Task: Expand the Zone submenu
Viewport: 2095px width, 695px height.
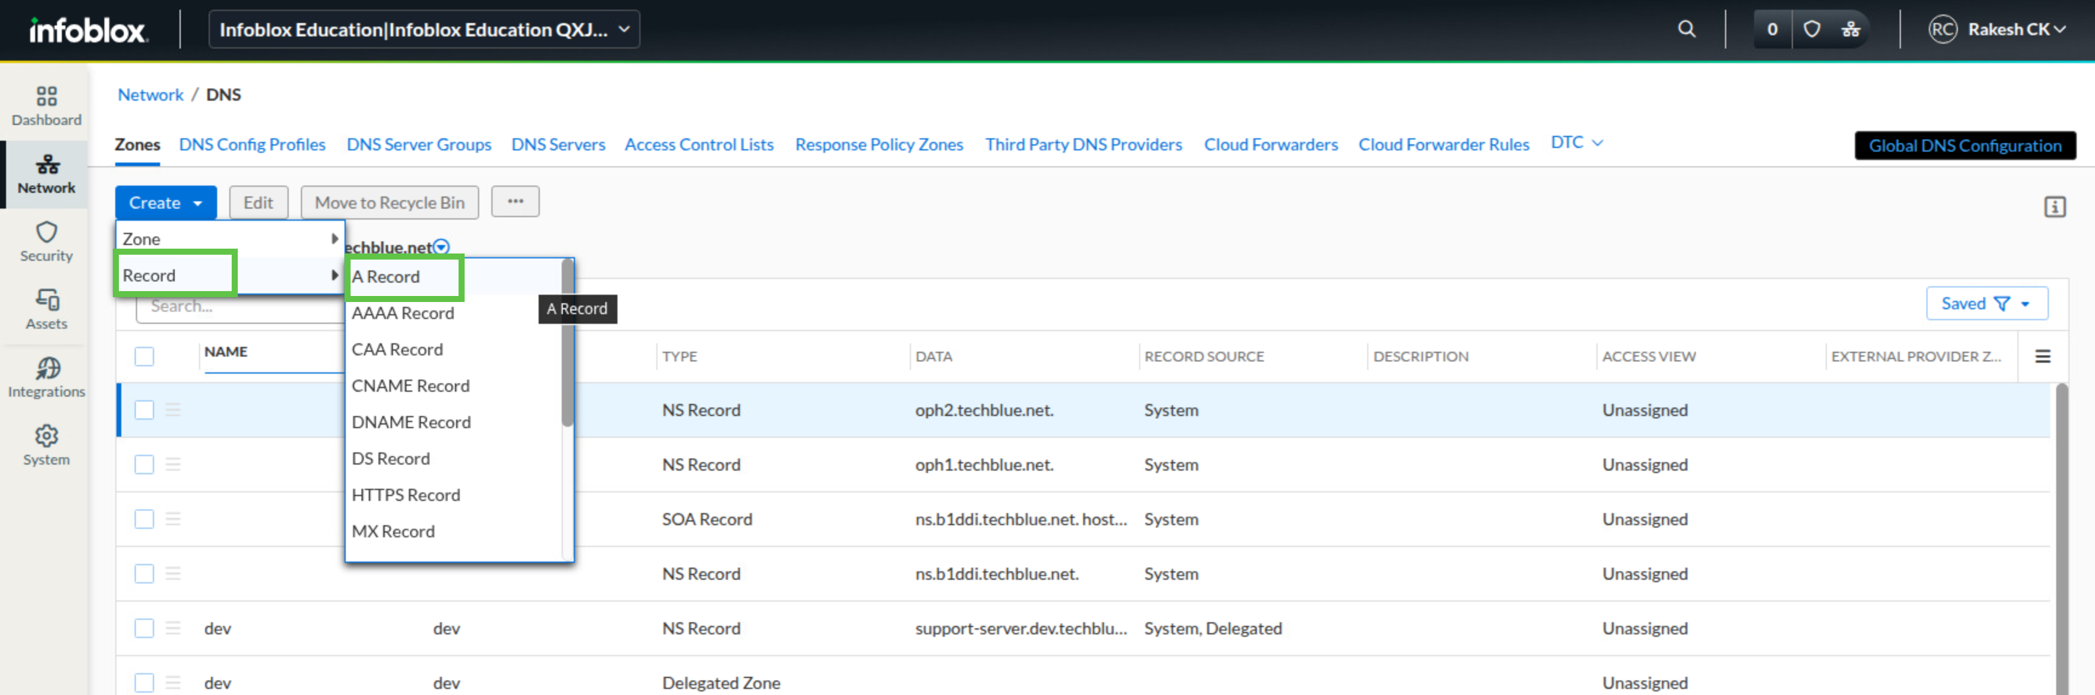Action: (230, 239)
